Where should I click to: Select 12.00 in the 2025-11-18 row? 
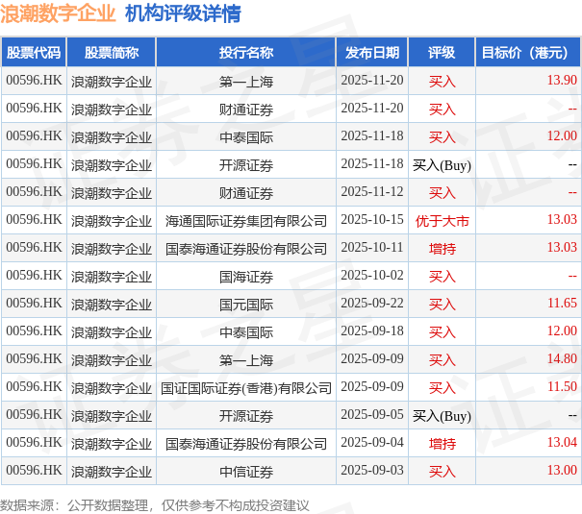[x=562, y=136]
